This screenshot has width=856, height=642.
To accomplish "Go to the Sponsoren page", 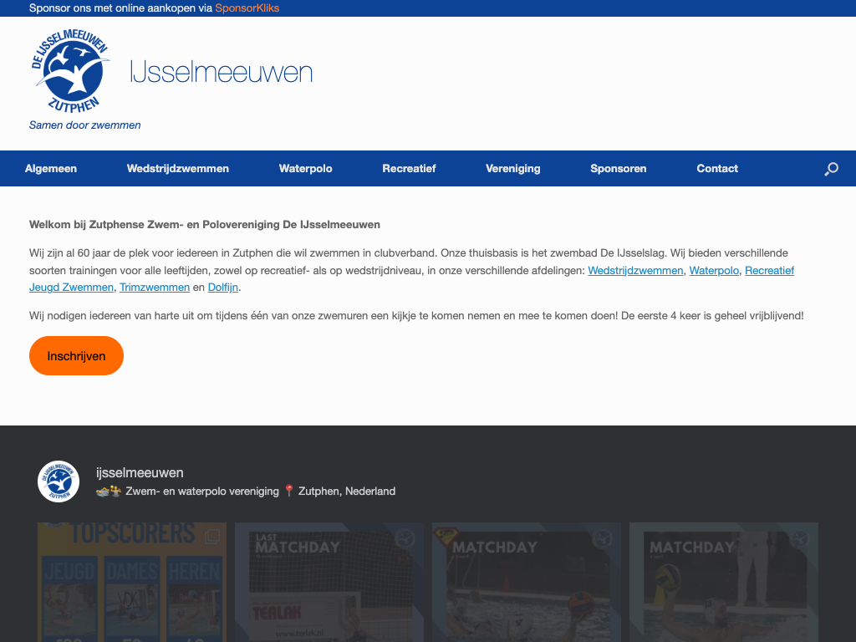I will tap(618, 169).
